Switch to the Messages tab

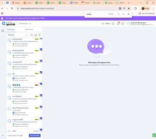(11, 30)
